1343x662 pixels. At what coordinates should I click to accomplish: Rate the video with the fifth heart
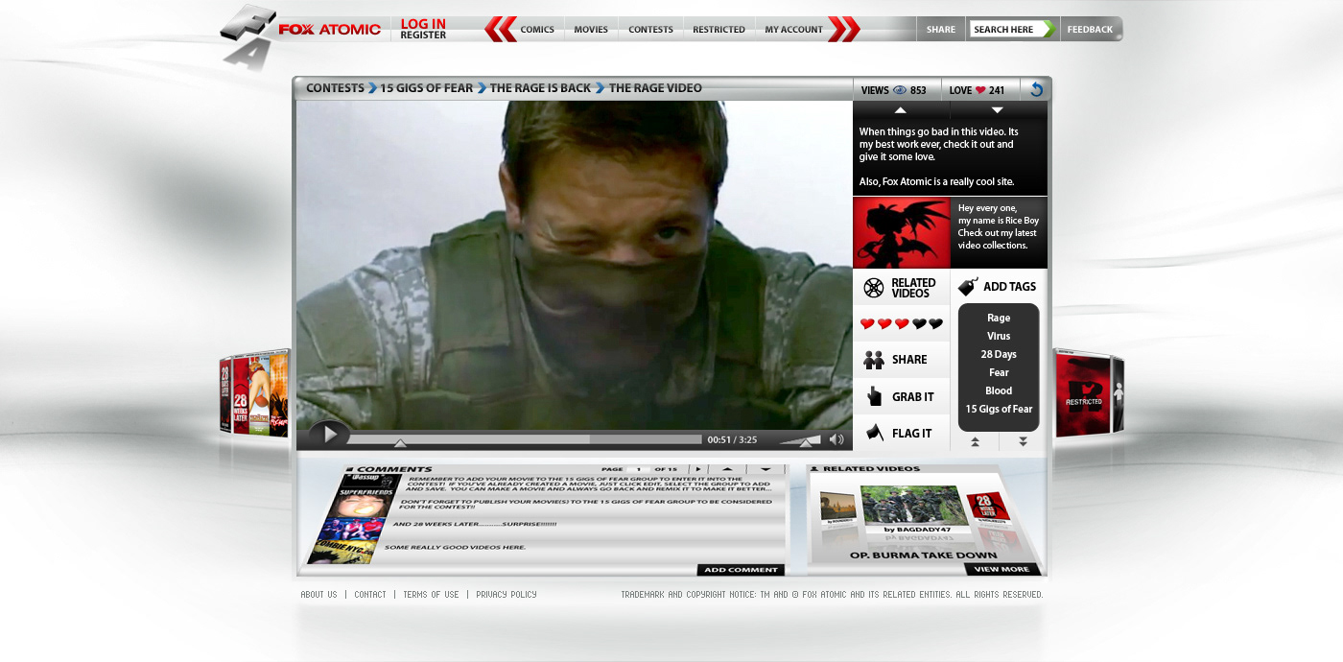936,324
